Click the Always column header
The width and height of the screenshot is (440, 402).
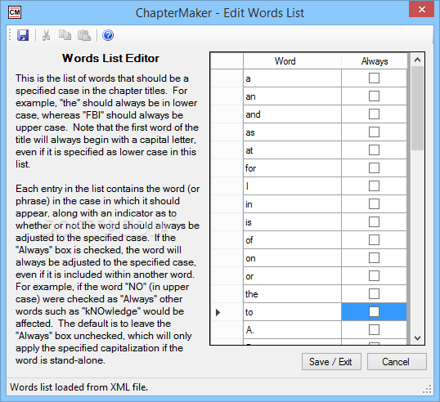point(374,60)
